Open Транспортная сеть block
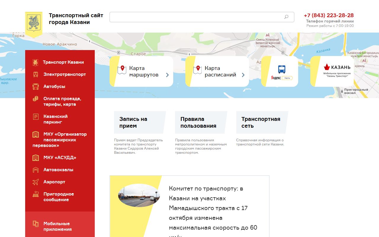The width and height of the screenshot is (379, 237). pyautogui.click(x=262, y=122)
